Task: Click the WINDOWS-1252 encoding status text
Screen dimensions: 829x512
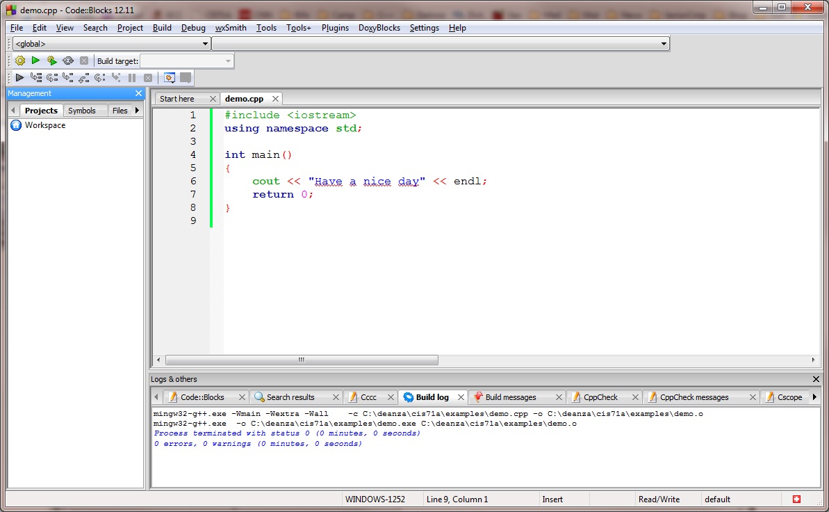Action: (375, 499)
